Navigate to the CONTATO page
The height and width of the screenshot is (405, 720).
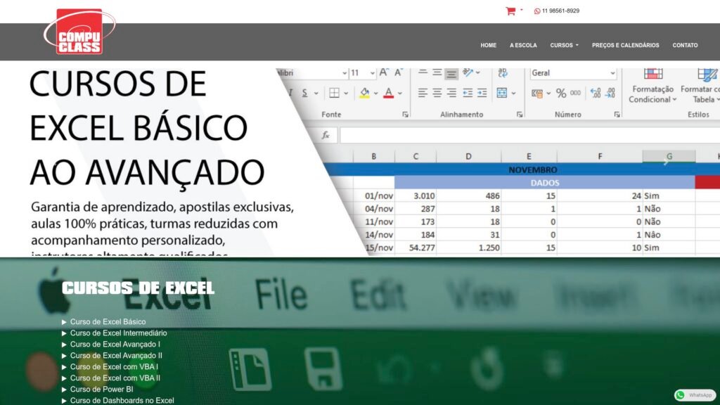(685, 45)
